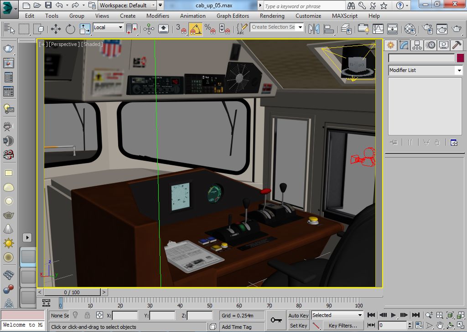Click the search keyword field
The image size is (467, 332).
[303, 6]
